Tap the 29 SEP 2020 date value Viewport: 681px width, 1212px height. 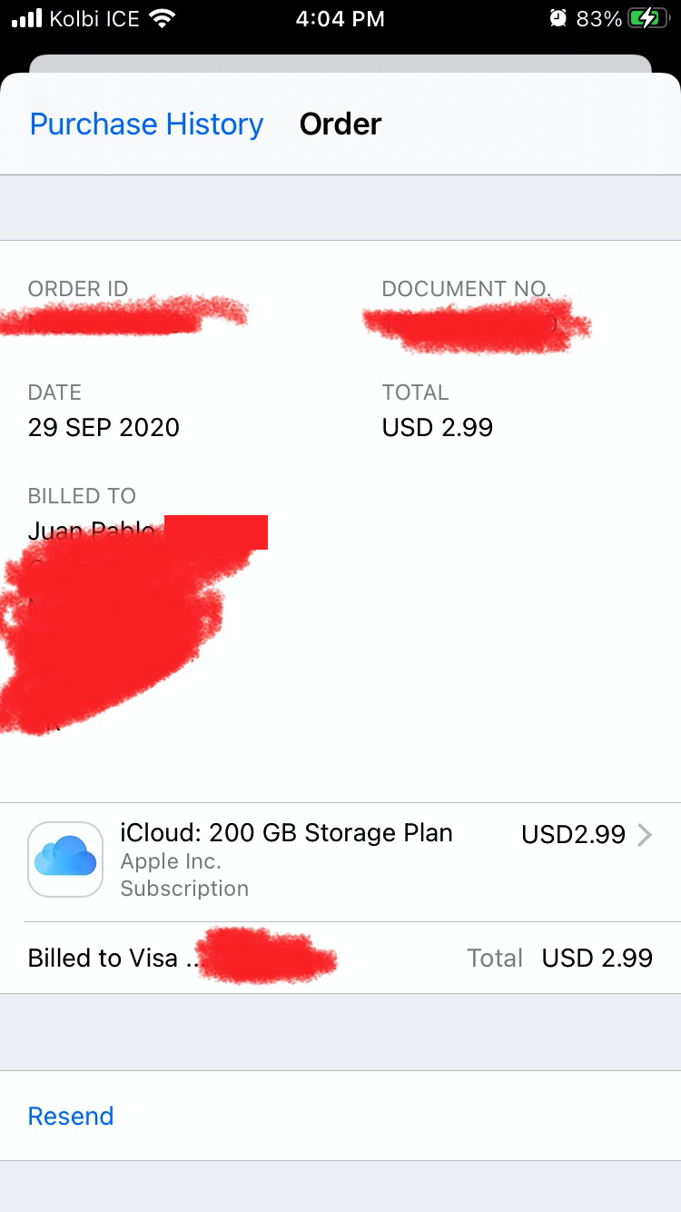point(104,427)
